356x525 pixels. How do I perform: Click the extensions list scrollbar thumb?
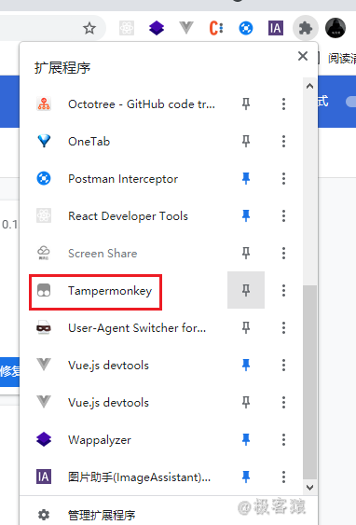point(309,382)
